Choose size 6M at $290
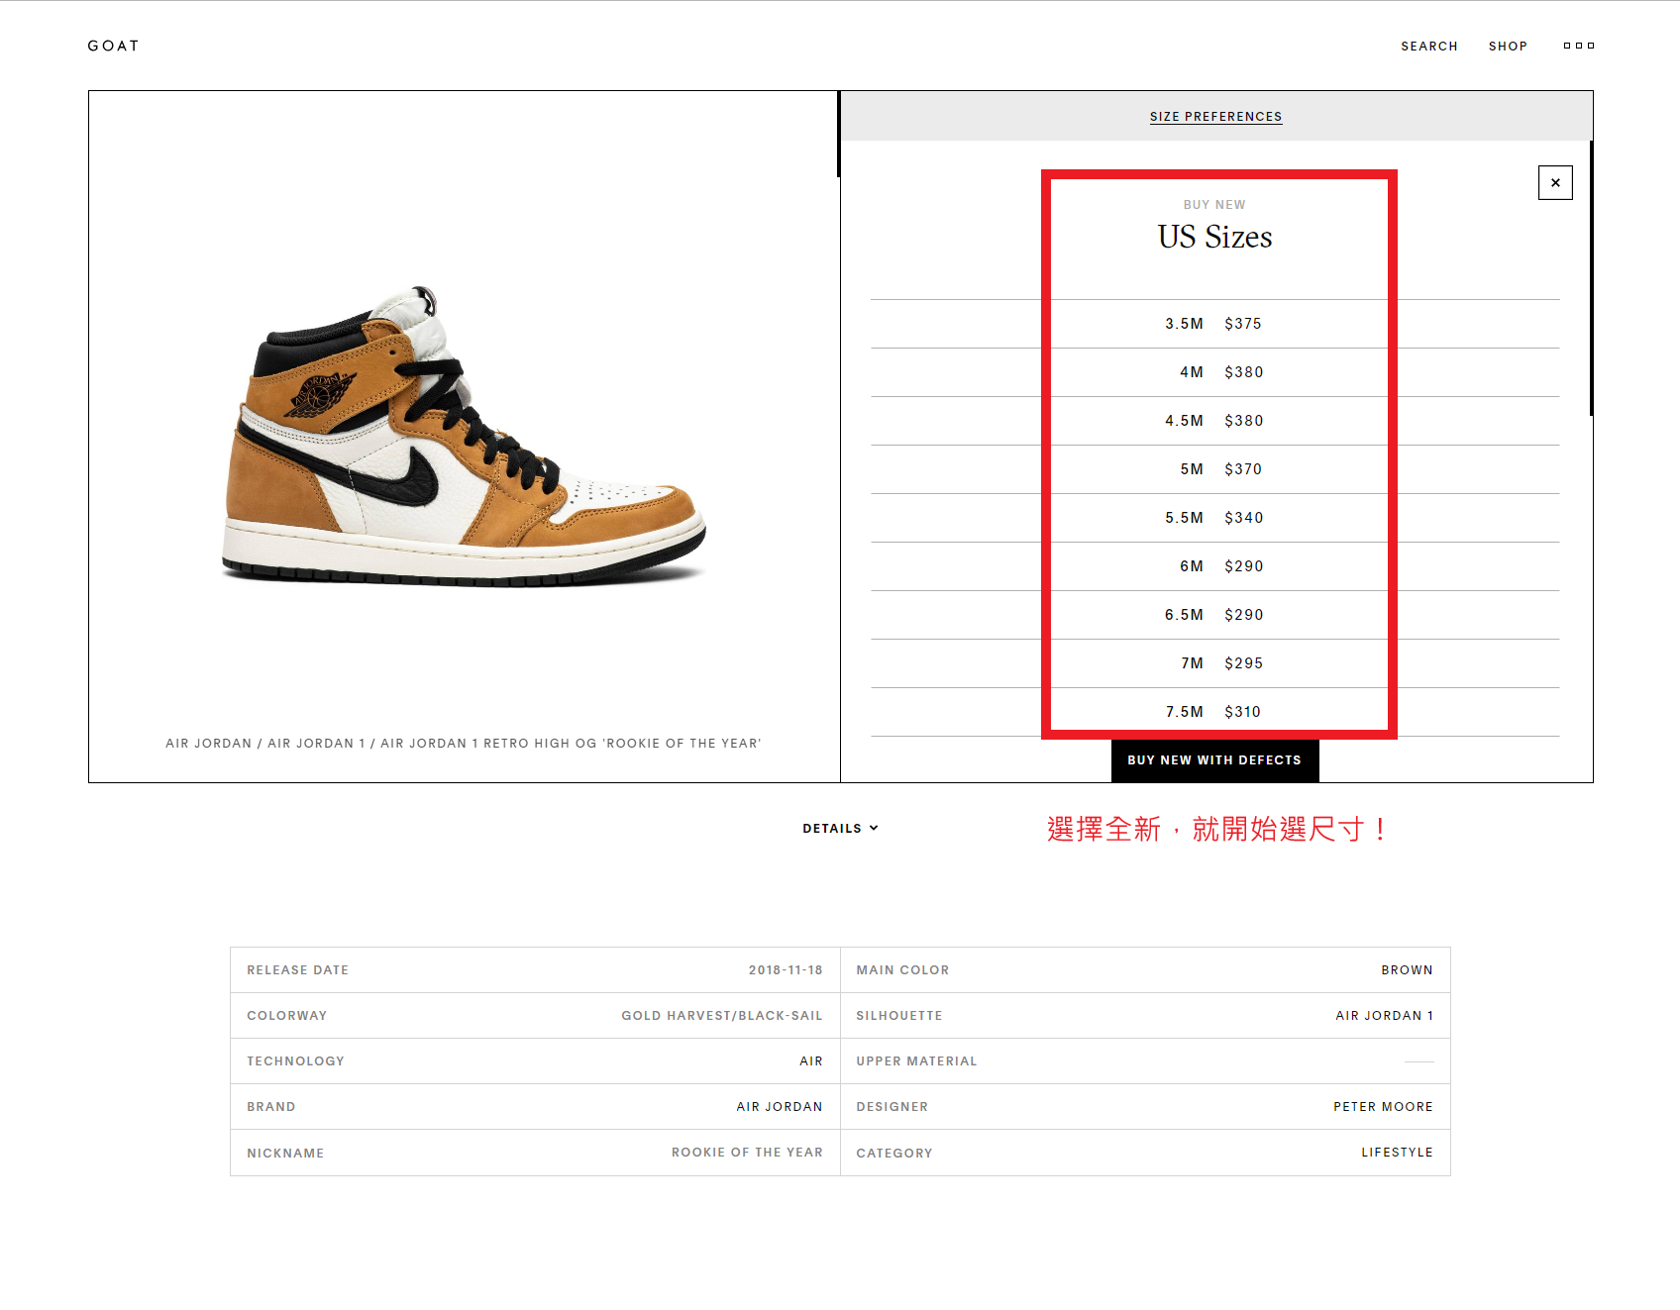The width and height of the screenshot is (1680, 1310). tap(1213, 566)
